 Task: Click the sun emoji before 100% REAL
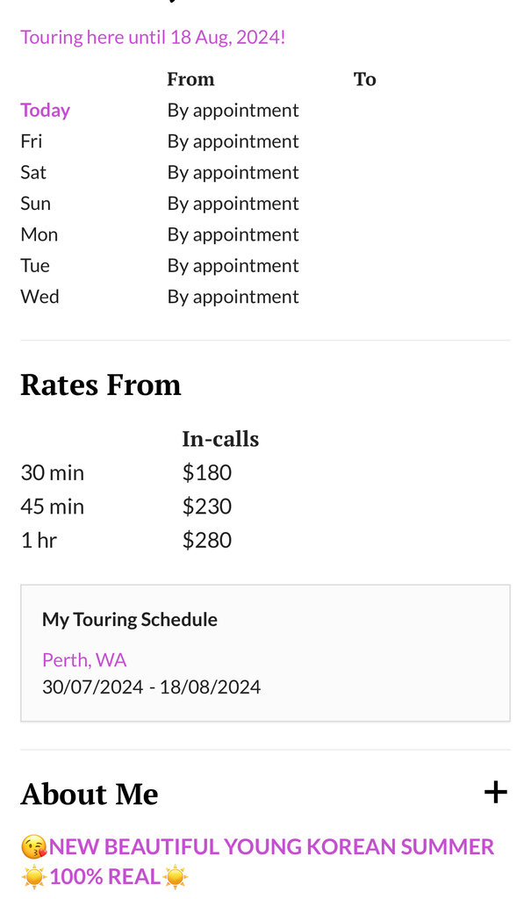[34, 876]
